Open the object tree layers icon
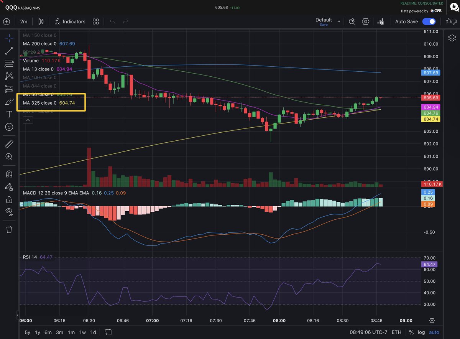Viewport: 460px width, 339px height. pos(452,38)
